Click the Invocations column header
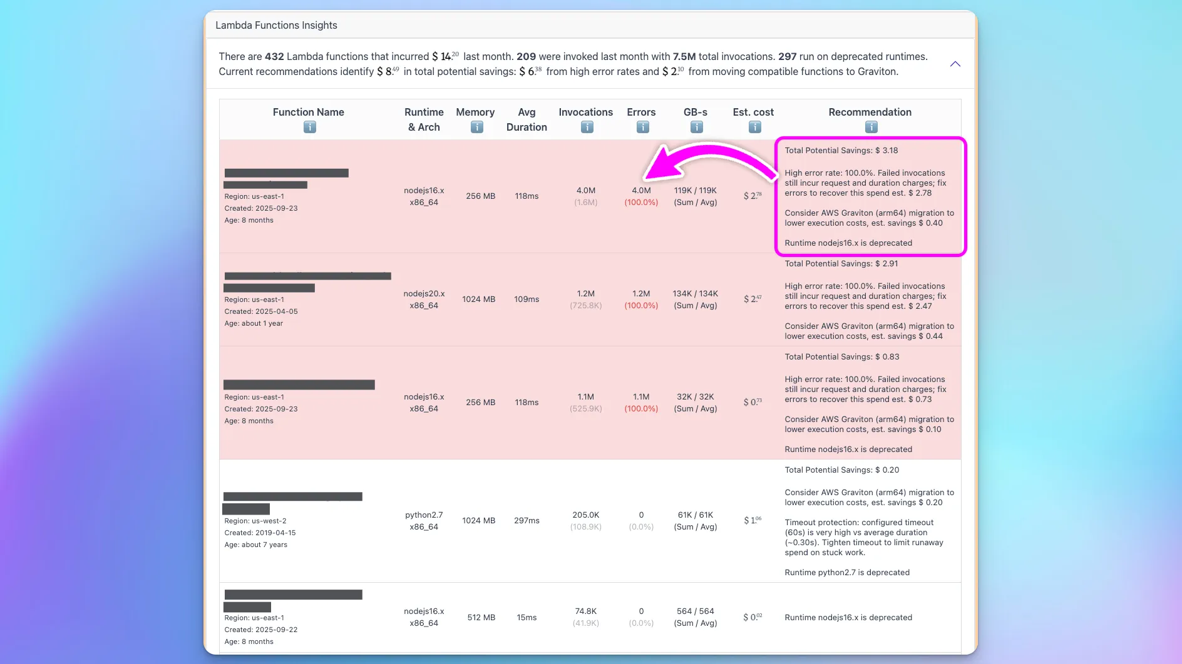The height and width of the screenshot is (664, 1182). 585,112
